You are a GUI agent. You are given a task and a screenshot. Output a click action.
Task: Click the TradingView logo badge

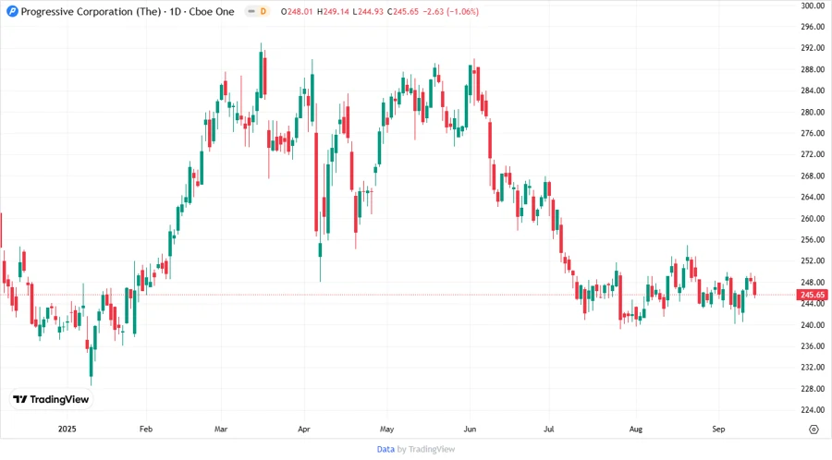pos(52,400)
